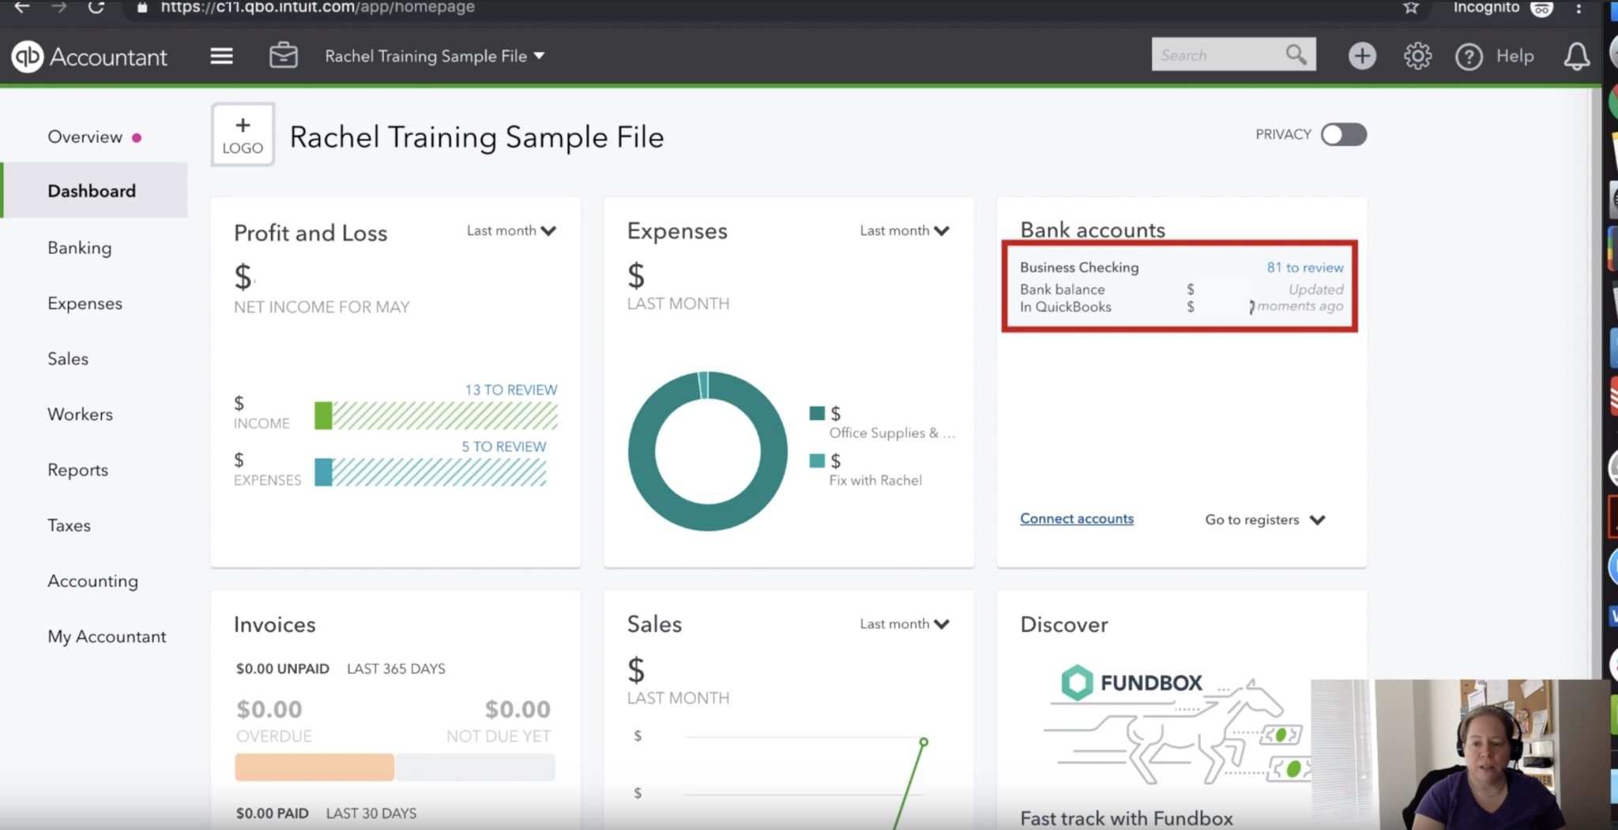Expand the Rachel Training Sample File dropdown

pos(435,56)
